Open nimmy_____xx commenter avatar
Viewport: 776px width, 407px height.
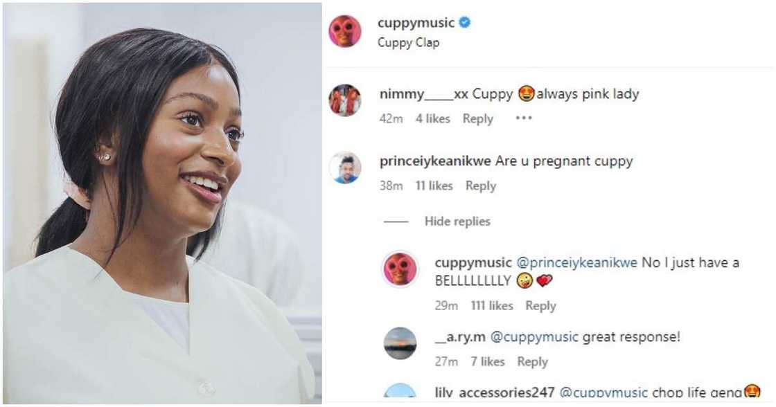pyautogui.click(x=345, y=100)
